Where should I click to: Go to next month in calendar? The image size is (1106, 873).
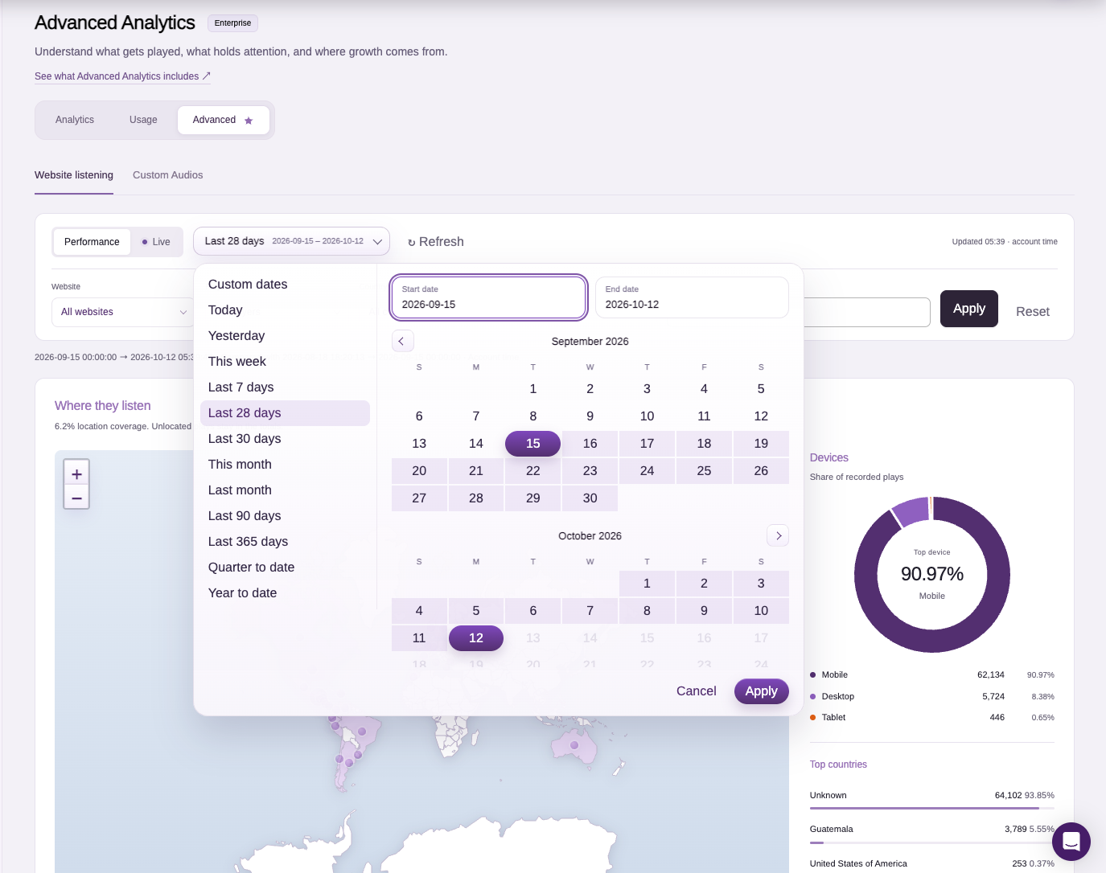778,535
